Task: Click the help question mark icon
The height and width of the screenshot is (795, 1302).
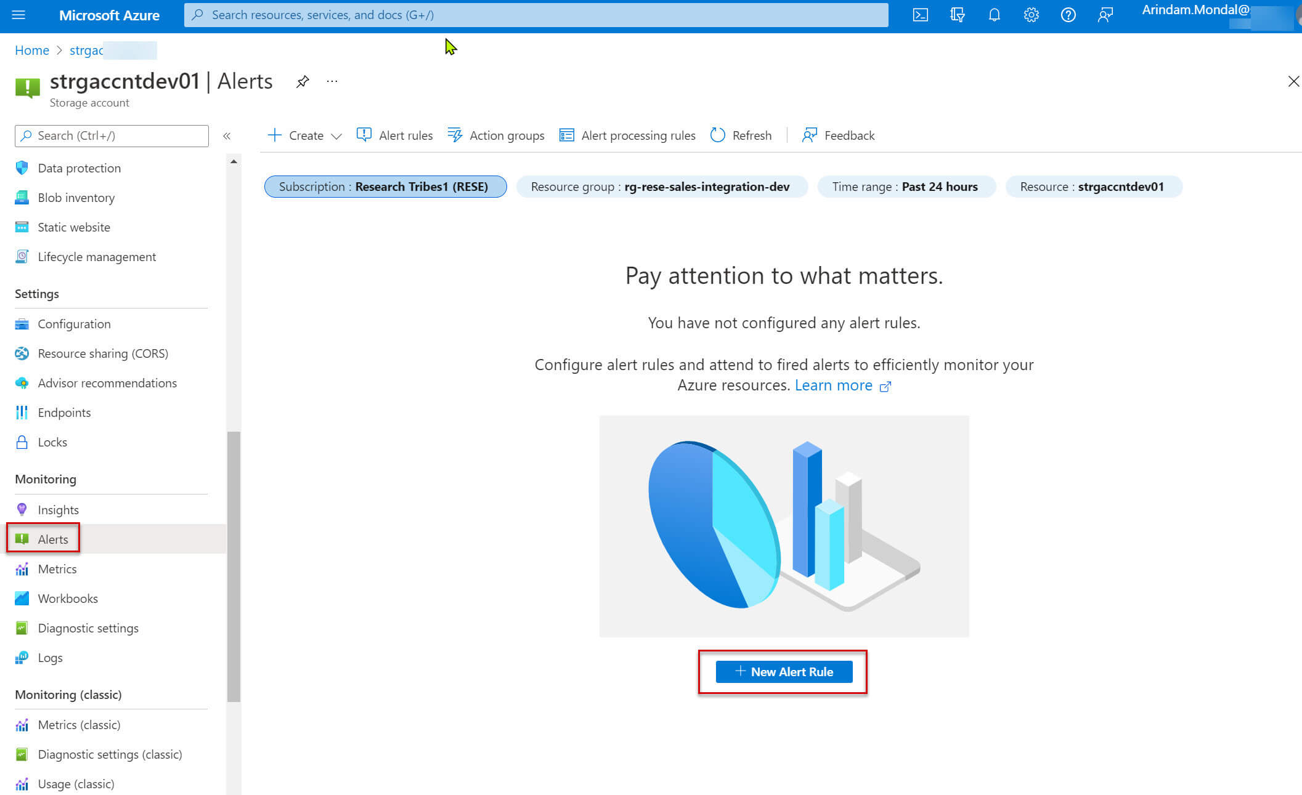Action: pos(1068,15)
